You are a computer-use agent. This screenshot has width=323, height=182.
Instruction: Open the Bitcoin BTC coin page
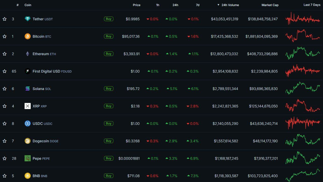[x=42, y=36]
